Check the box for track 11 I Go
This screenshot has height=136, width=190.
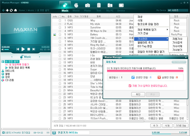[x=60, y=55]
